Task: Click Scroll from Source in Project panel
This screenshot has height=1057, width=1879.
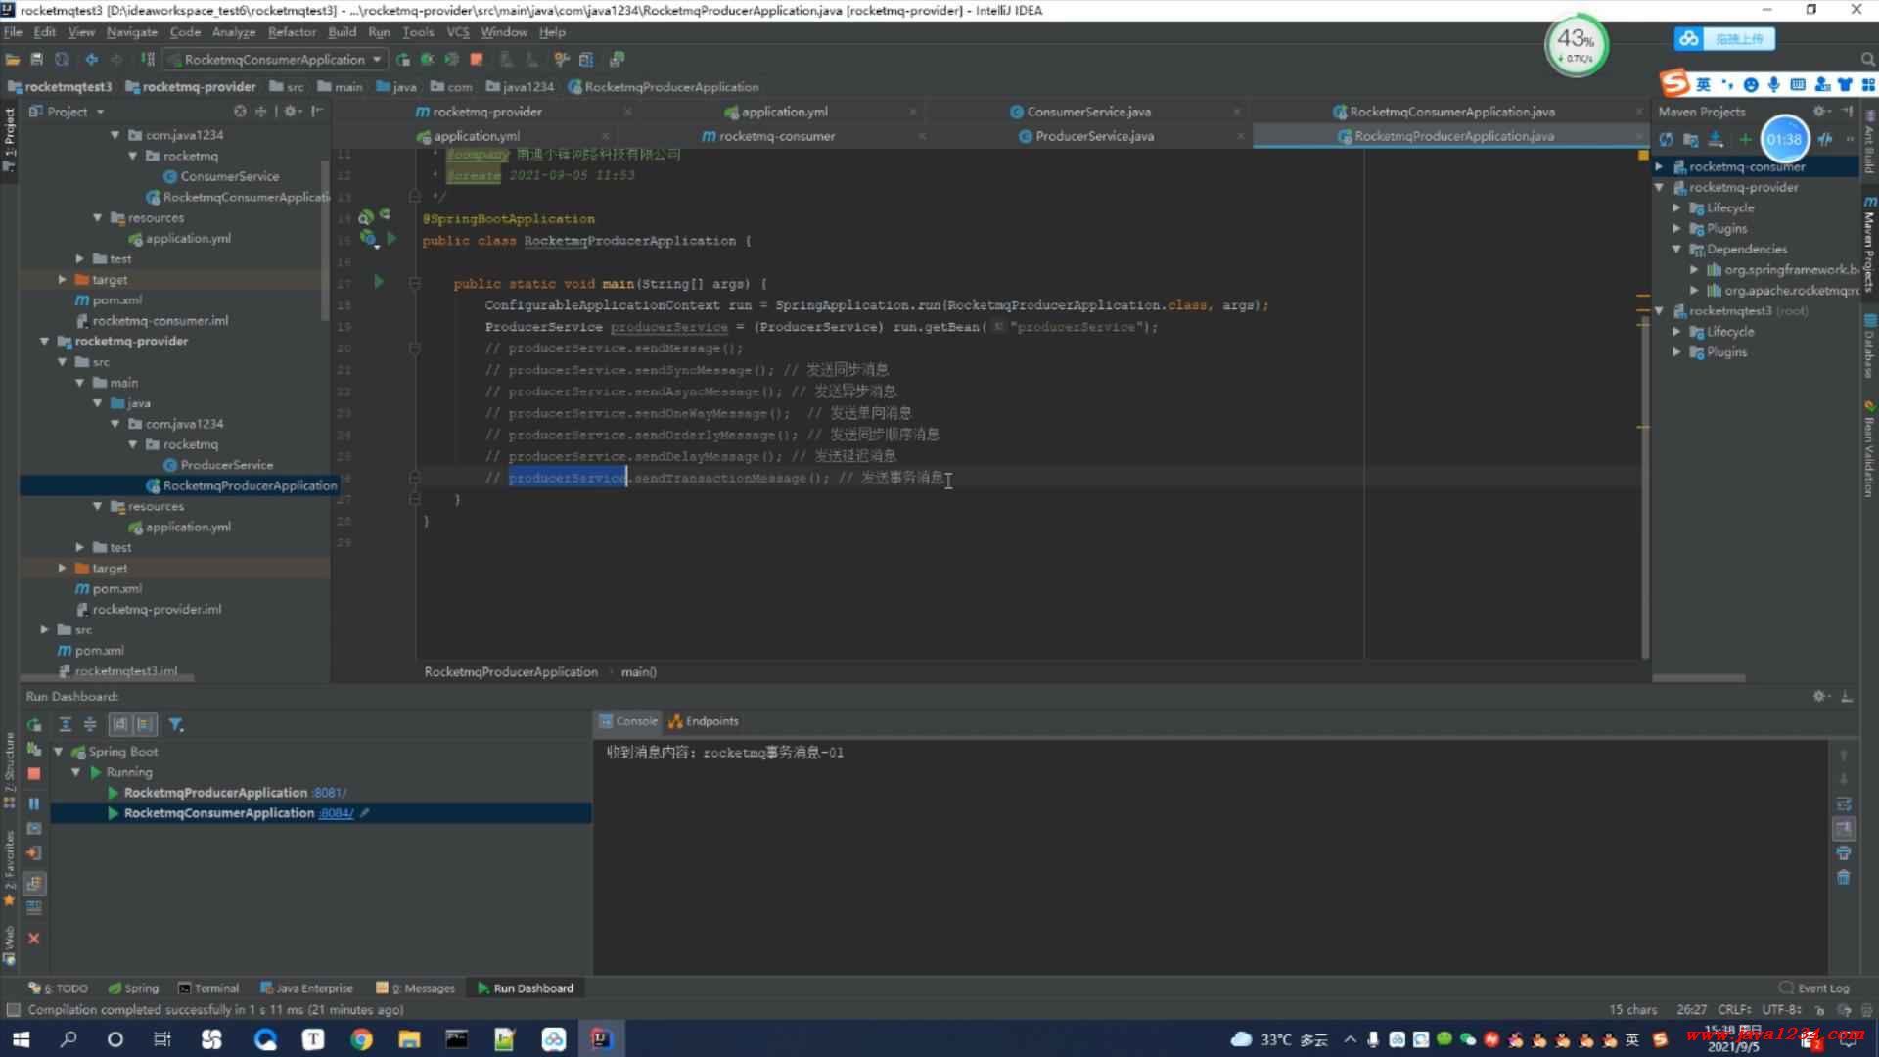Action: coord(240,112)
